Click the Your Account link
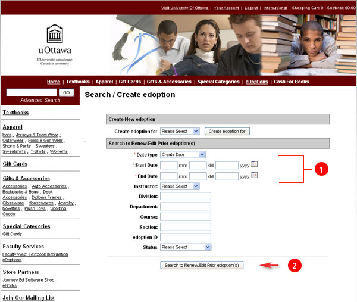Viewport: 357px width, 302px height. pos(226,8)
